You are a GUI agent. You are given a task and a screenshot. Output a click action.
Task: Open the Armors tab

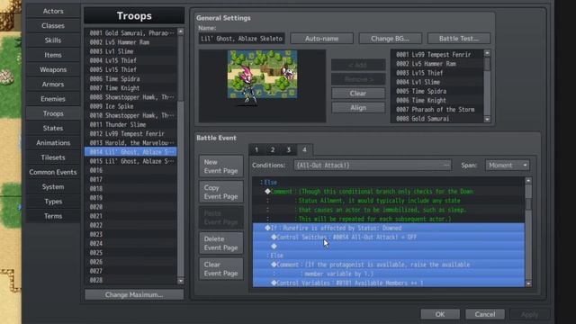(x=53, y=84)
